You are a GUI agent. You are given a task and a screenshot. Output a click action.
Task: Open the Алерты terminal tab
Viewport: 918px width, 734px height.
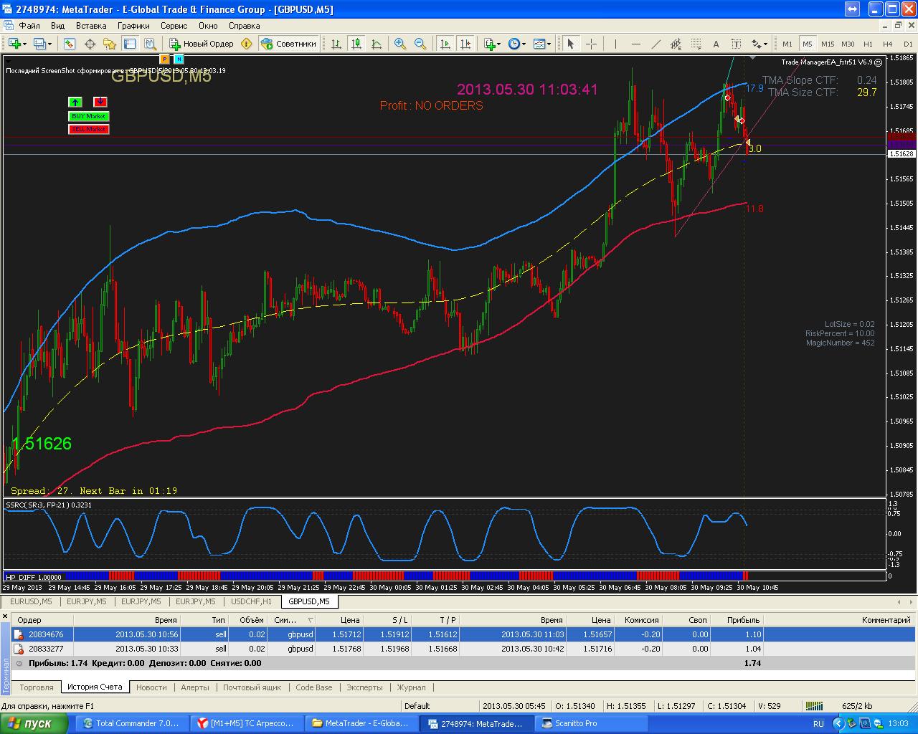[x=195, y=687]
